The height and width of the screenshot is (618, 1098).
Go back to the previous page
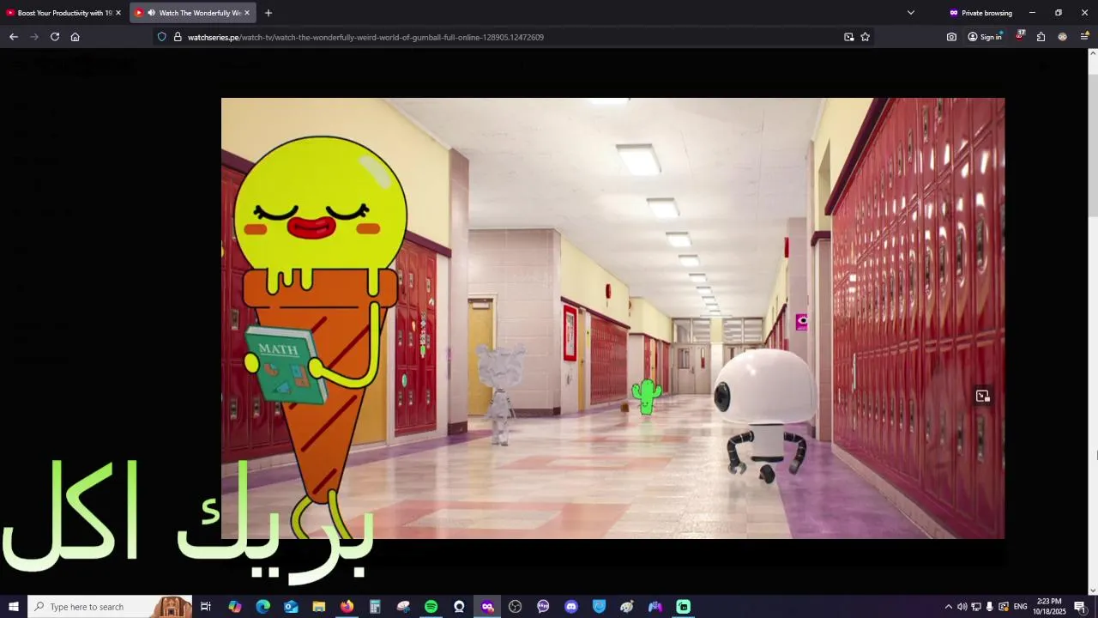(x=14, y=37)
